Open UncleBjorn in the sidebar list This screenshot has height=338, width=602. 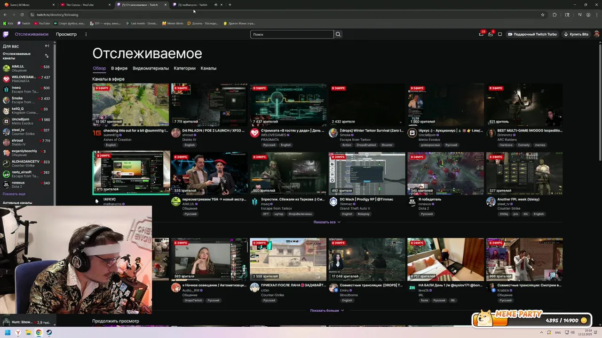pyautogui.click(x=27, y=121)
